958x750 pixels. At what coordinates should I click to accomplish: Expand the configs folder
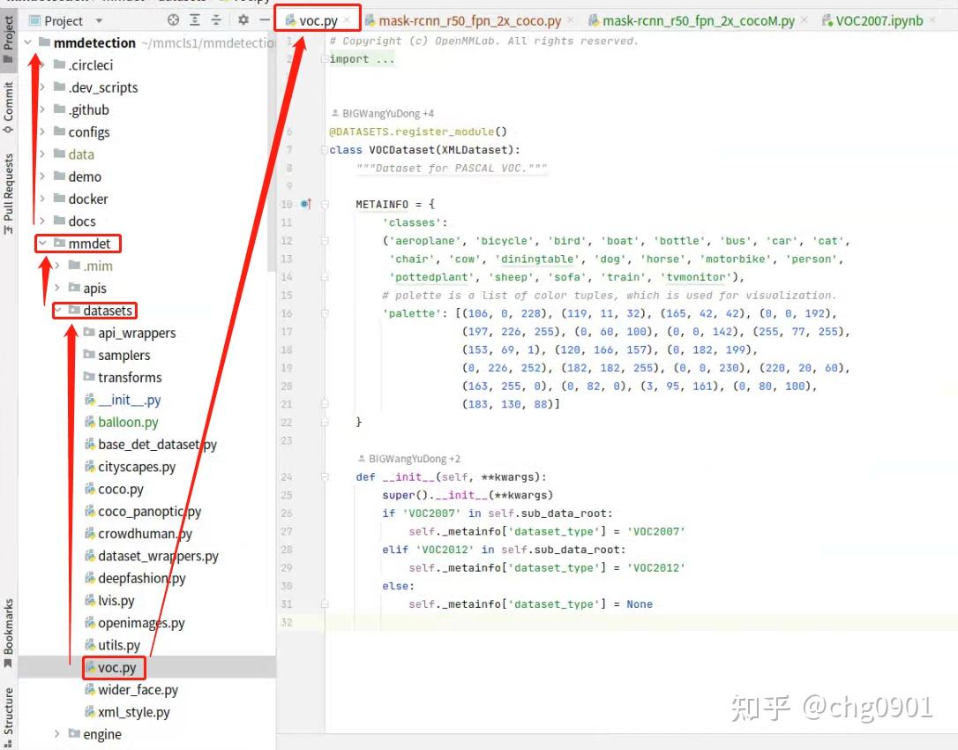coord(41,131)
